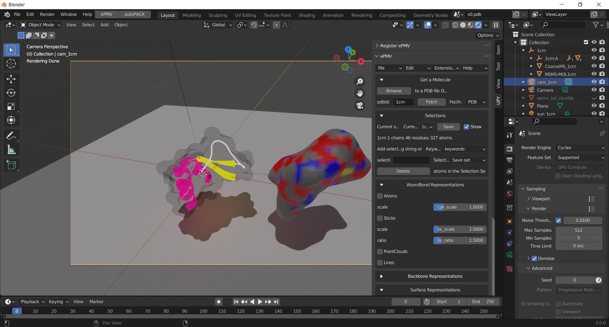
Task: Expand the Viewport sampling subpanel
Action: point(529,199)
